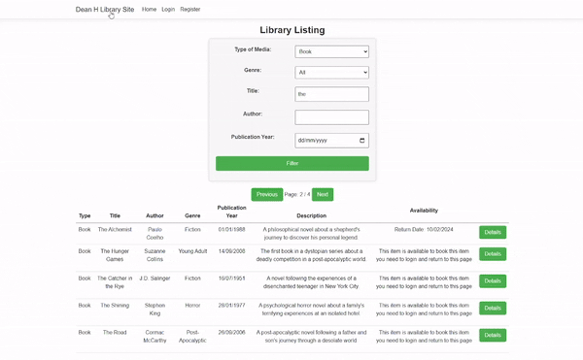583x360 pixels.
Task: Focus the Author input field
Action: point(331,117)
